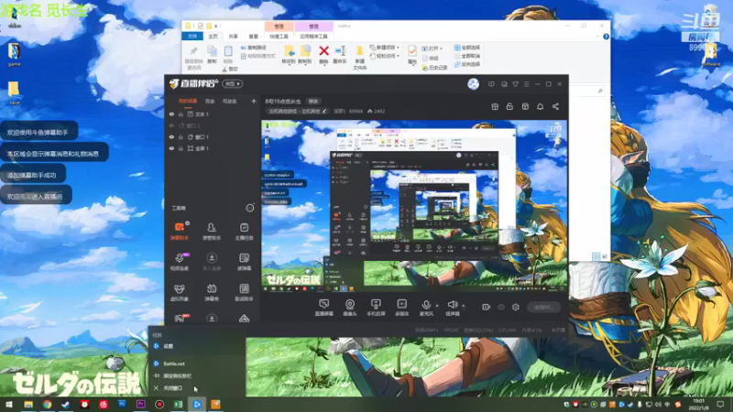Viewport: 733px width, 412px height.
Task: Click 反向选择 invert selection in Explorer ribbon
Action: 467,64
